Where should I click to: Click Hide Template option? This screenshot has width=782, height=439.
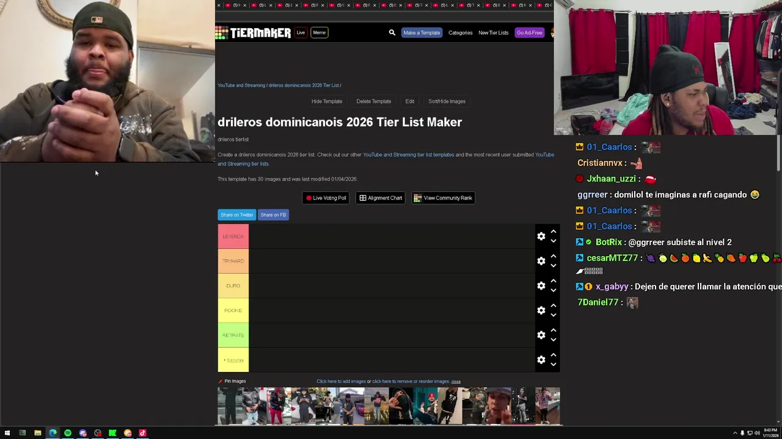[327, 101]
